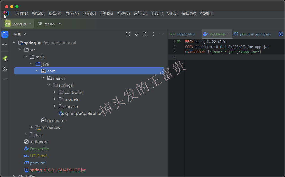Collapse the java folder arrow
Screen dimensions: 285x177
31,64
